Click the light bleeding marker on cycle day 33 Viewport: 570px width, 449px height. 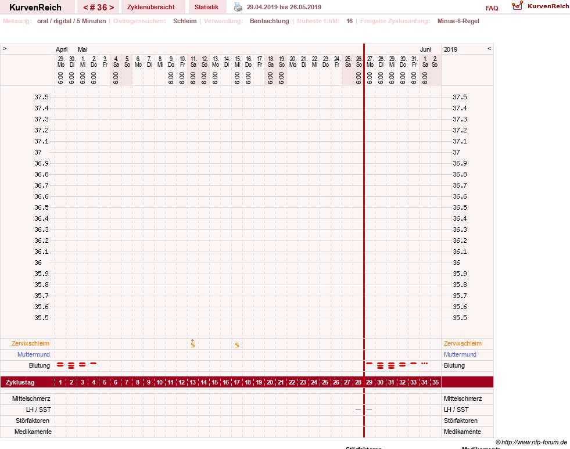point(413,363)
